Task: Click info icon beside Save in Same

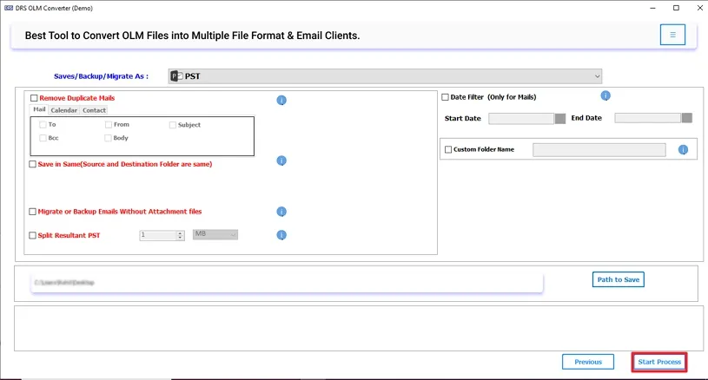Action: point(281,161)
